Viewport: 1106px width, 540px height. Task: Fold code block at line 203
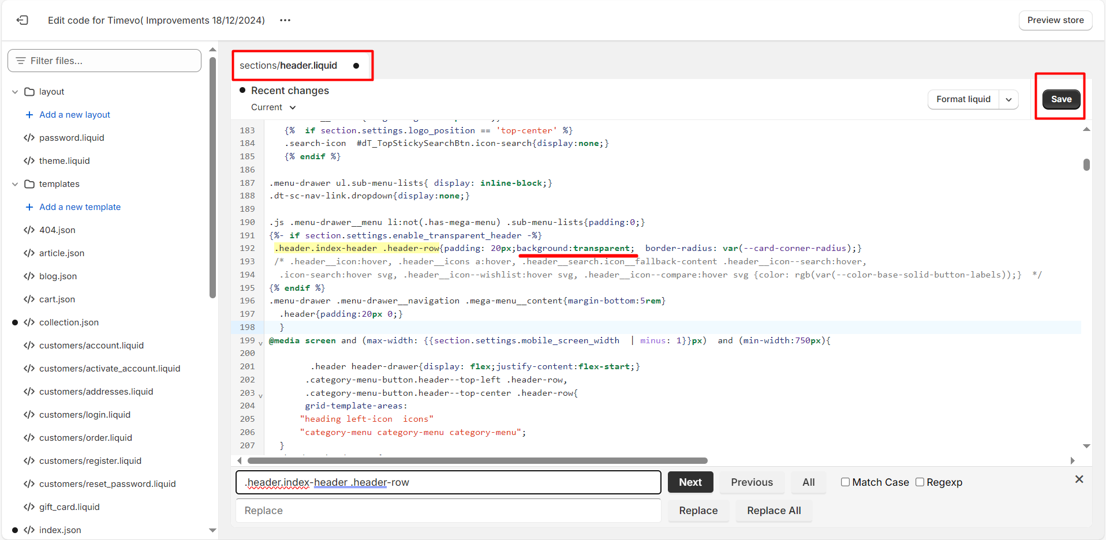261,395
